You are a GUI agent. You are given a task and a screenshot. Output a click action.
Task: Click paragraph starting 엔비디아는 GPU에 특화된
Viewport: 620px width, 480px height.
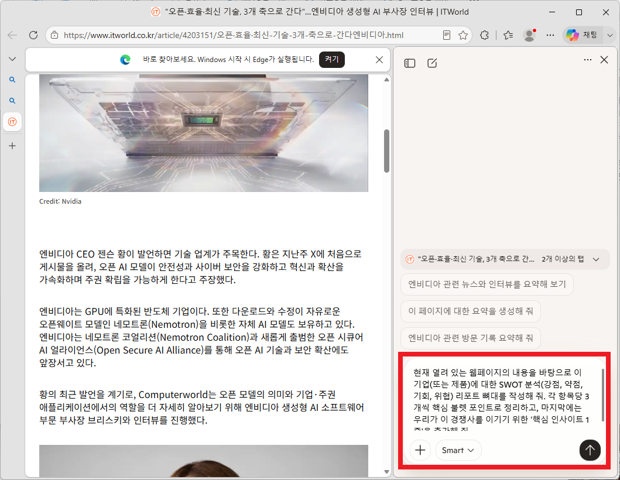[201, 337]
